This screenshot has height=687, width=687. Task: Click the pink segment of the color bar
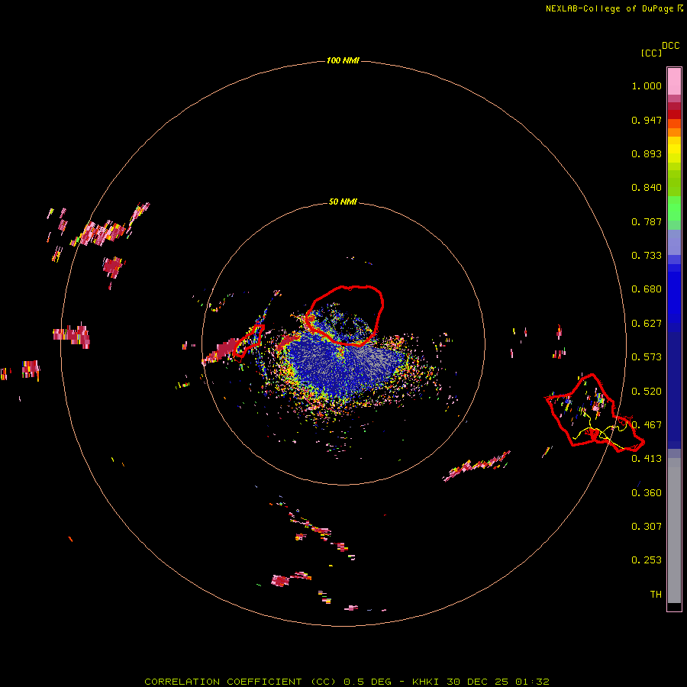(x=674, y=82)
